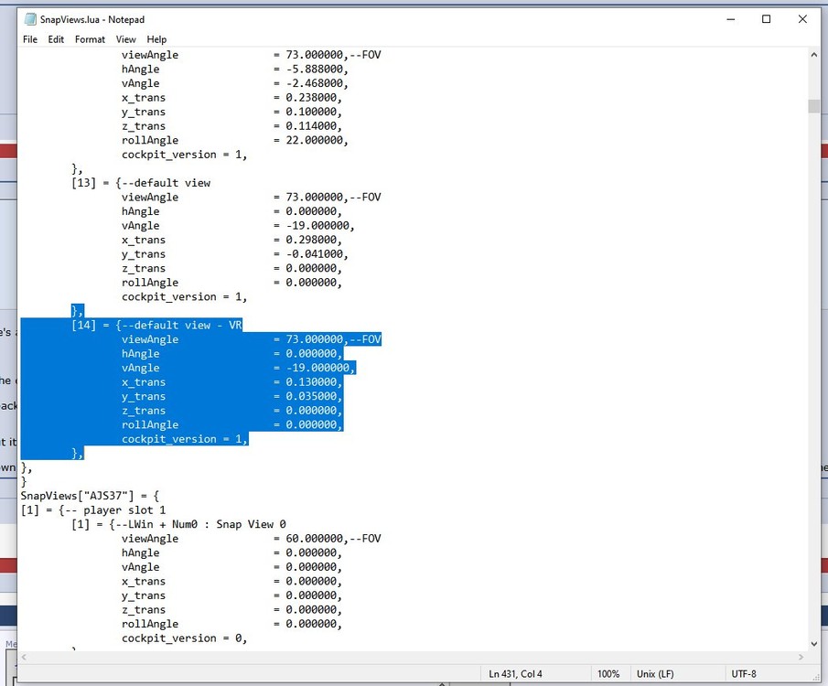Click the y_trans value -0.041000
The height and width of the screenshot is (686, 828).
point(315,254)
